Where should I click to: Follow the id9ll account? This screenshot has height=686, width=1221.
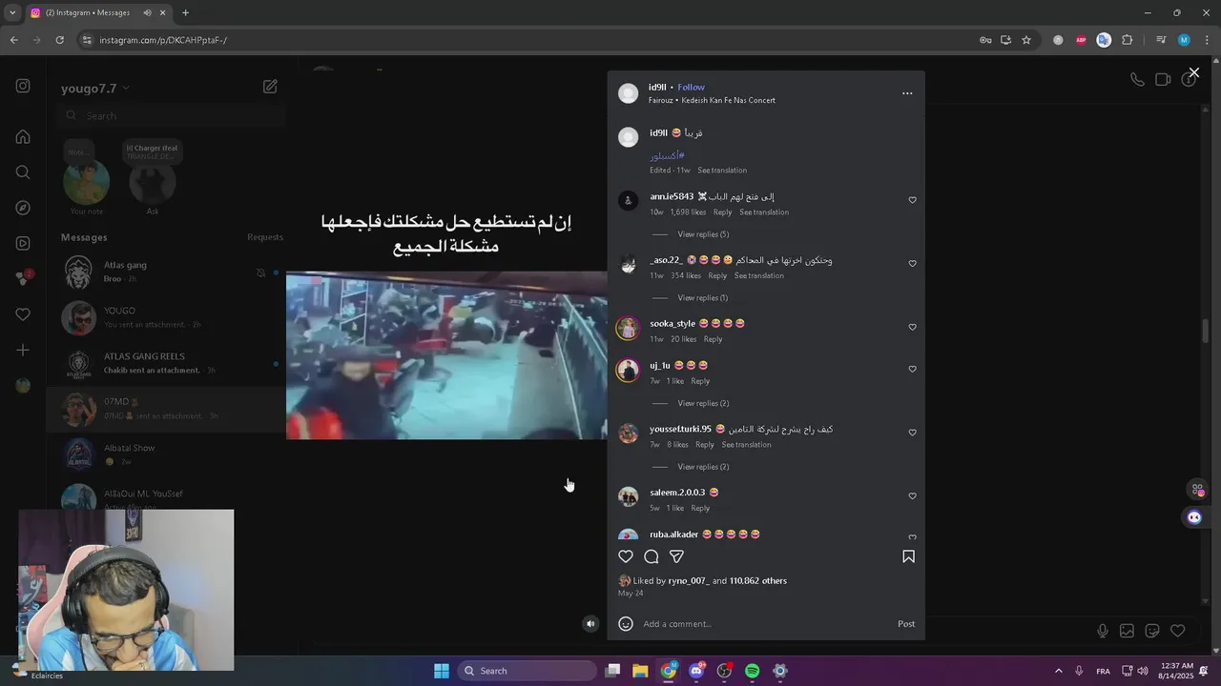click(691, 88)
